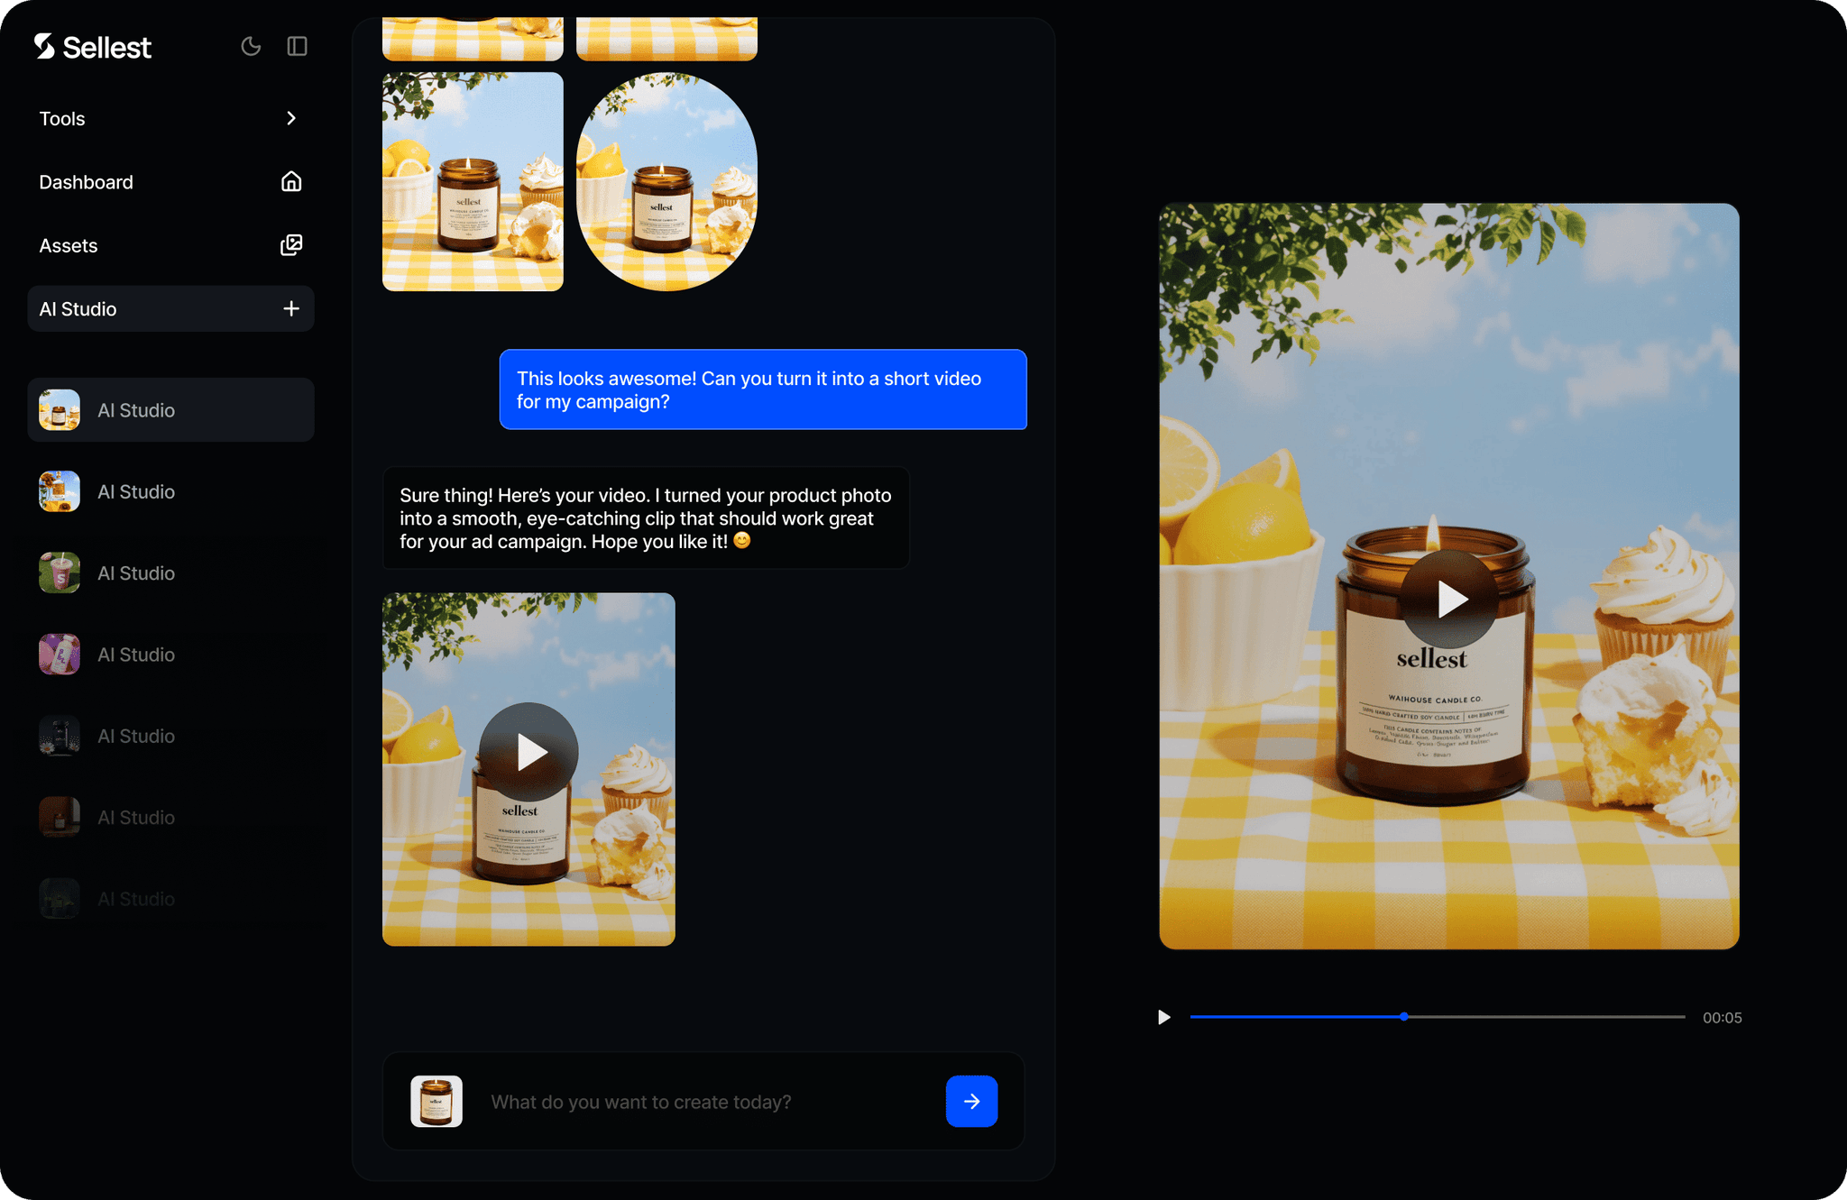This screenshot has width=1847, height=1200.
Task: Open second AI Studio session with sunflower thumbnail
Action: pos(135,491)
